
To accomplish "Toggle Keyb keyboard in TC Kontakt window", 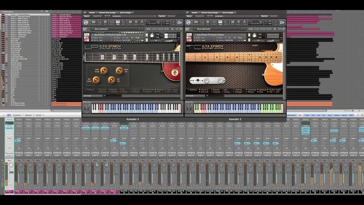I will 220,22.
